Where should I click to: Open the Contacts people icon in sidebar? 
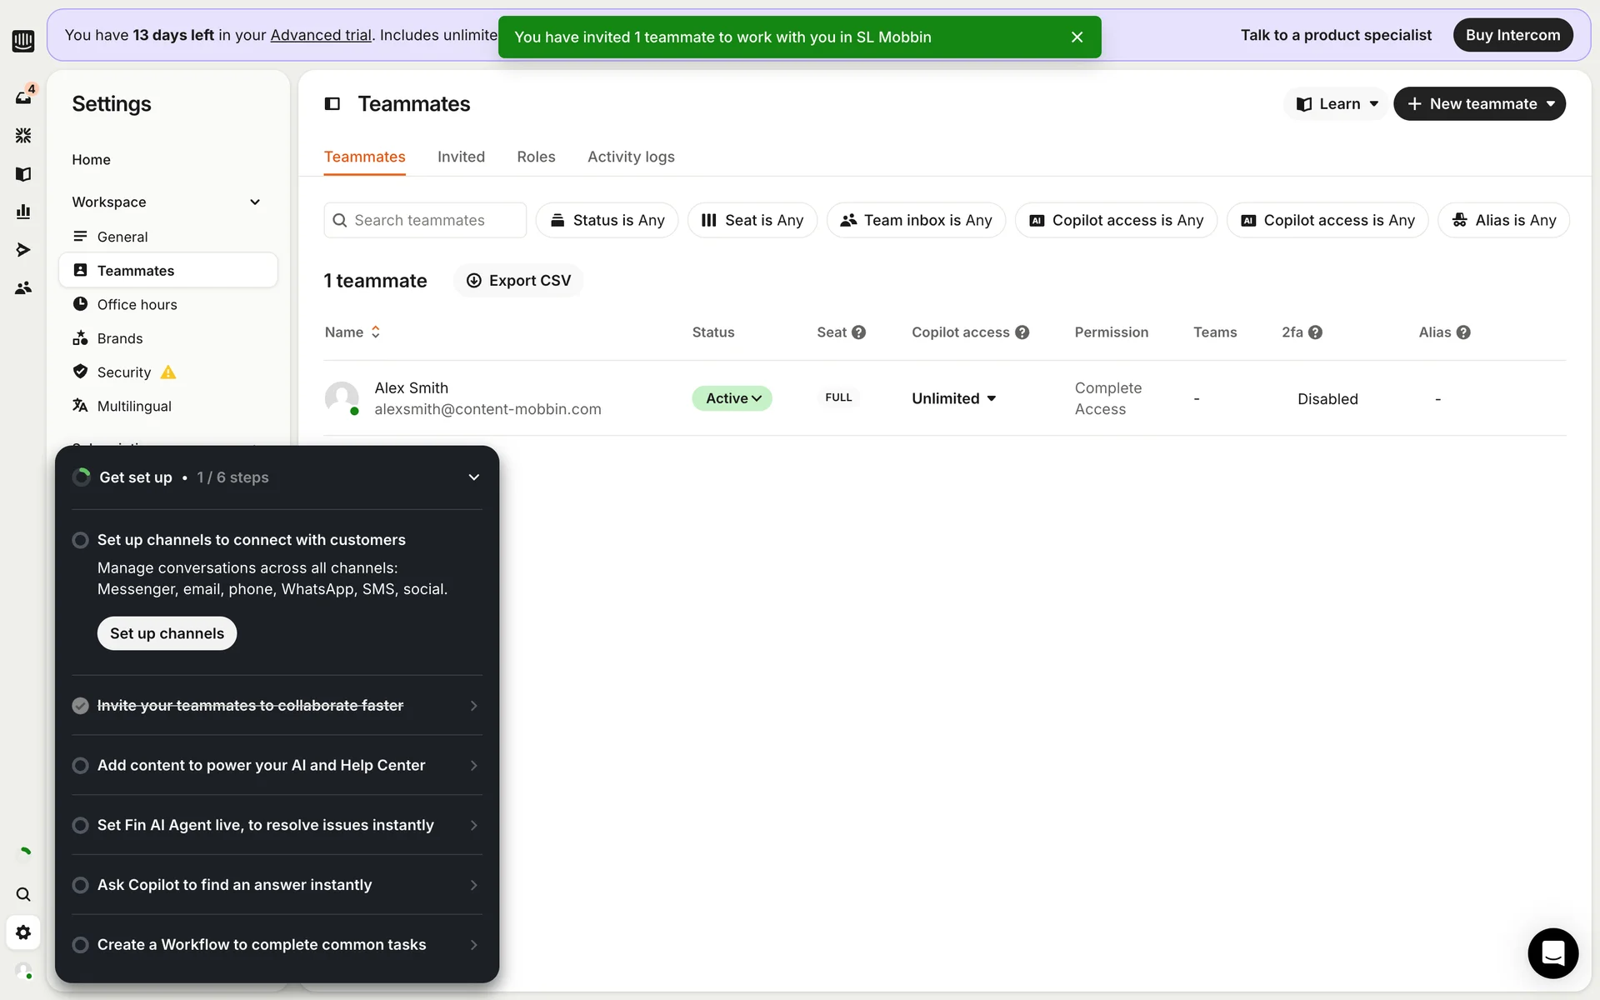point(23,287)
